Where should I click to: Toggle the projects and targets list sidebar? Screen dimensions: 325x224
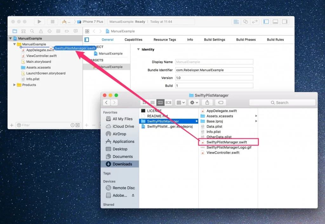tap(87, 40)
